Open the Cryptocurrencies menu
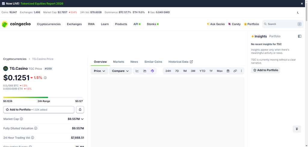The width and height of the screenshot is (308, 147). 49,24
